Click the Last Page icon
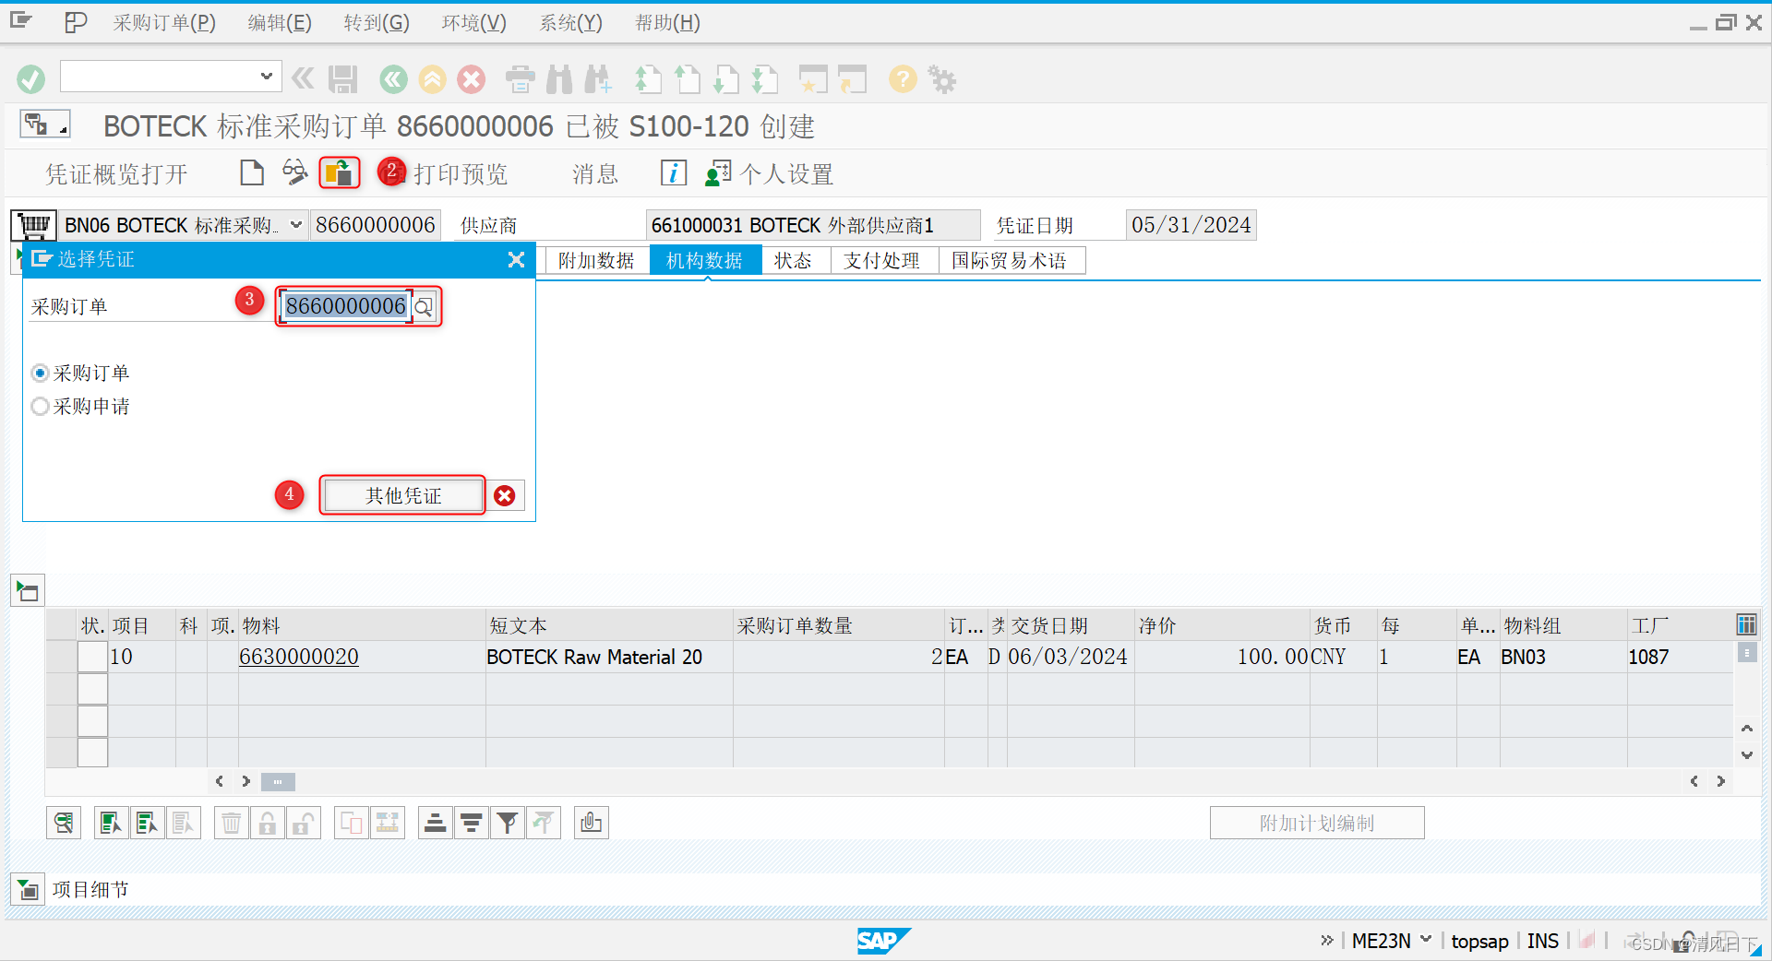The image size is (1772, 961). point(764,79)
